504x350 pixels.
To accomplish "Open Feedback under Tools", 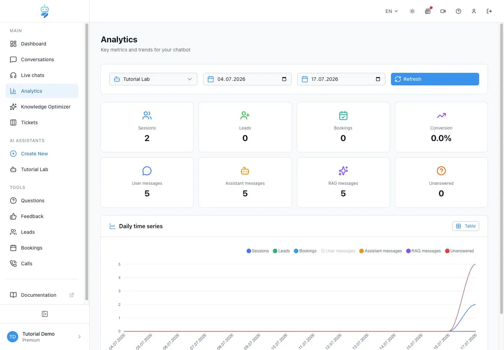I will click(x=42, y=216).
